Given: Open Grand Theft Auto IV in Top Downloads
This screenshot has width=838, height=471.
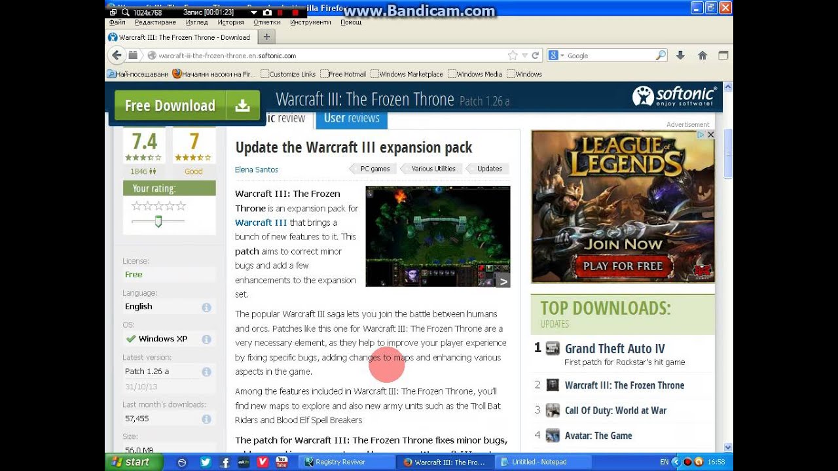Looking at the screenshot, I should (x=615, y=349).
